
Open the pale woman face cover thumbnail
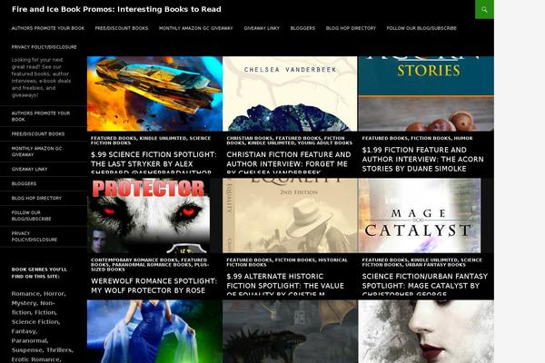[426, 331]
